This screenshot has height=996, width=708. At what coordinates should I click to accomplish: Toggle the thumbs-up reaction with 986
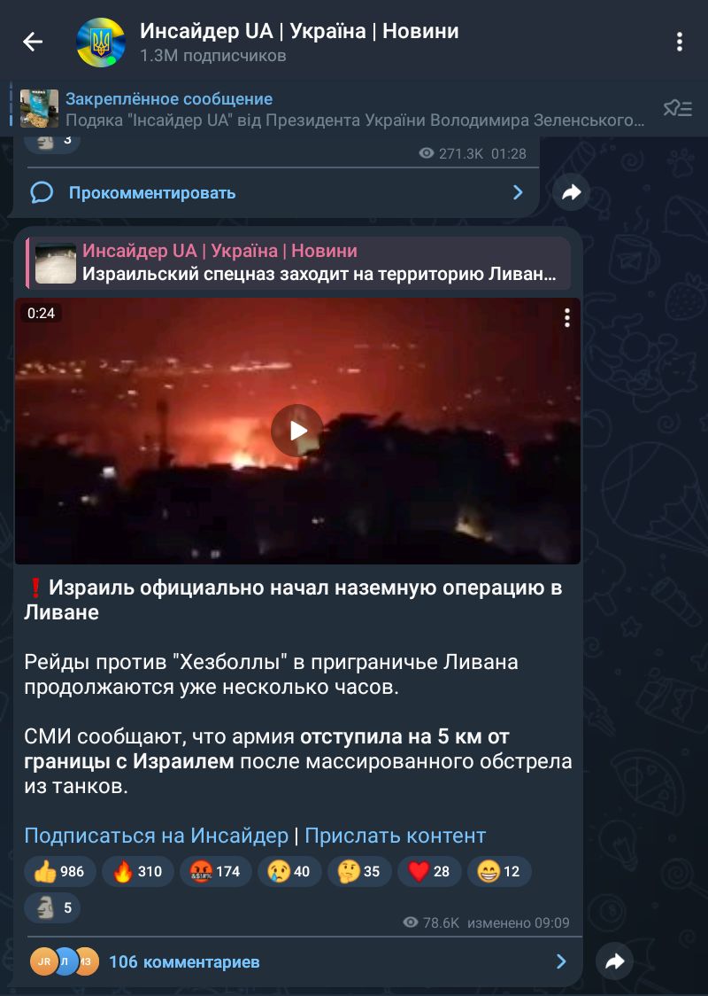pos(59,871)
